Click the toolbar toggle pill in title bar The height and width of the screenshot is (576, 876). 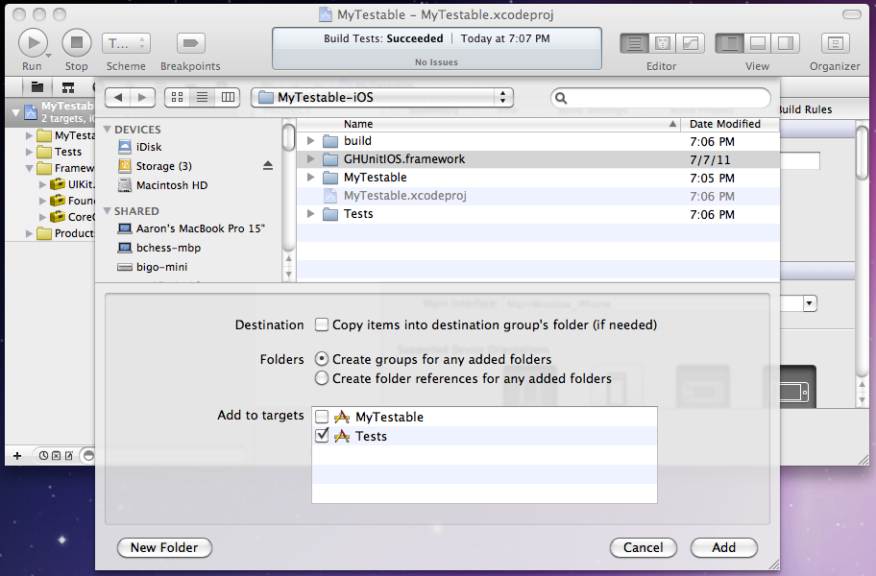851,14
